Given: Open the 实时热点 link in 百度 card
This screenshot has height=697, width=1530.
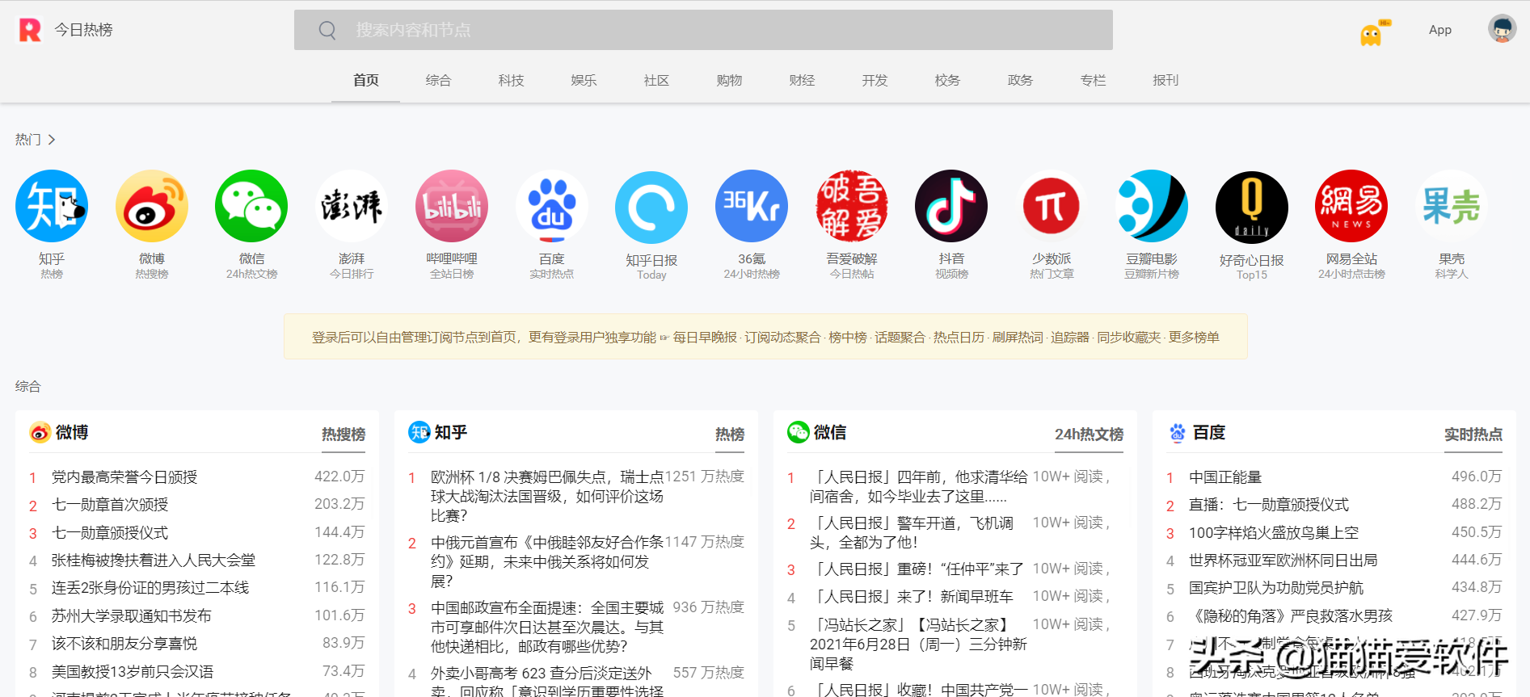Looking at the screenshot, I should point(1473,435).
